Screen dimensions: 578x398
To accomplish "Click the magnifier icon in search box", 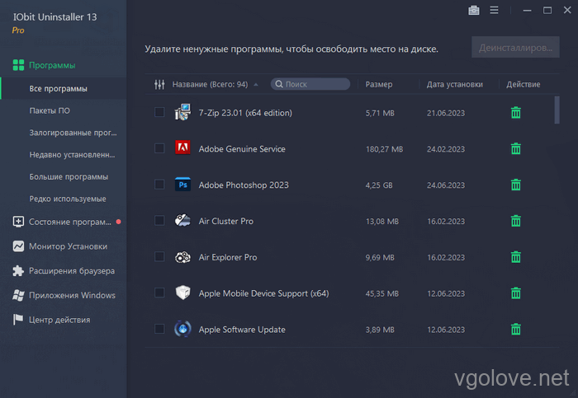I will [279, 84].
